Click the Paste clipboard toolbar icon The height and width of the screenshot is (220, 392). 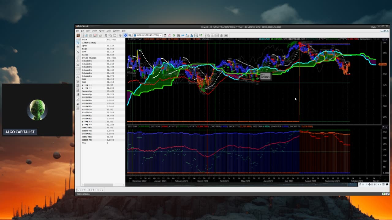tap(115, 35)
